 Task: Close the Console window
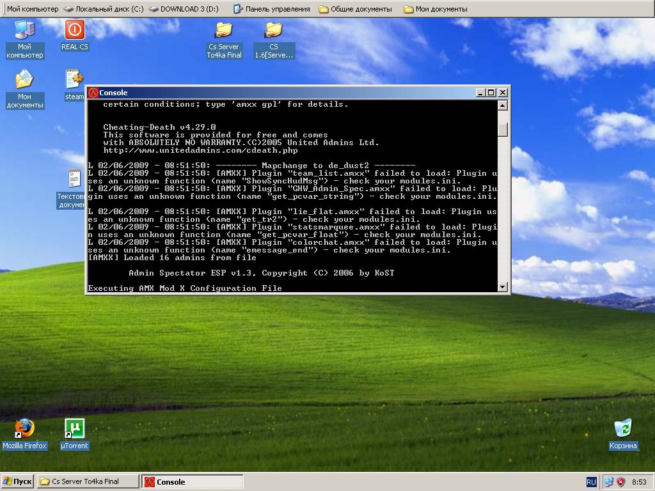pos(503,93)
